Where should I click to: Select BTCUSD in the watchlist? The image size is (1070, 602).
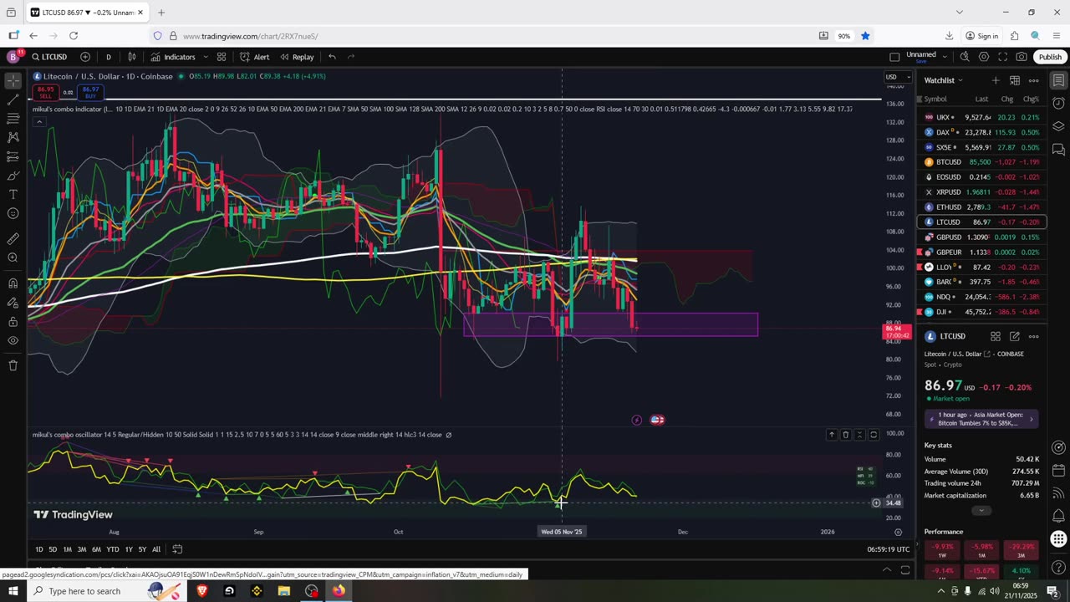pos(981,162)
